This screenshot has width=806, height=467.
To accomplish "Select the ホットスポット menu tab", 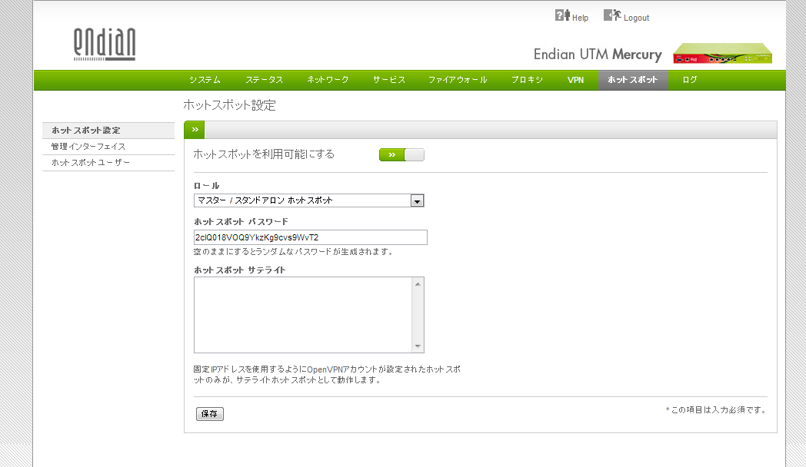I will pos(633,80).
